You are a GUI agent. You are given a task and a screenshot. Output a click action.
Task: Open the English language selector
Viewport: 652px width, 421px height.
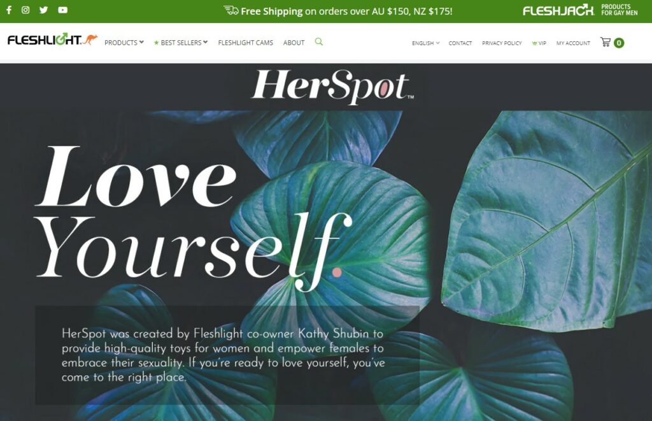click(x=425, y=43)
